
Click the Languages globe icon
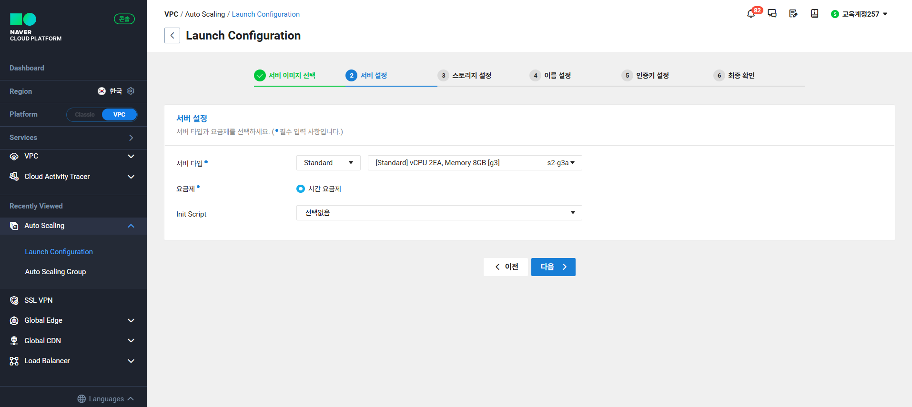(x=81, y=399)
